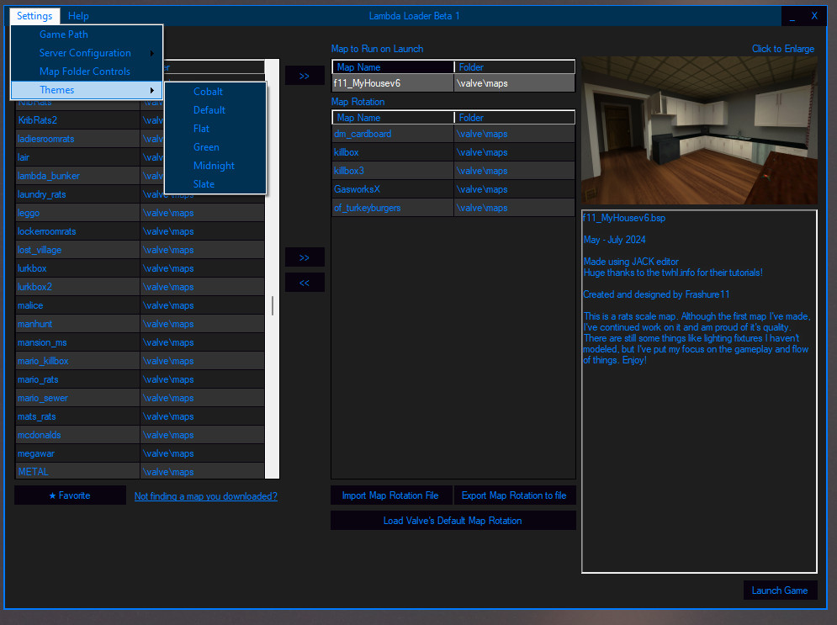Mark current map with the ★ Favorite button
The image size is (837, 625).
pos(70,495)
